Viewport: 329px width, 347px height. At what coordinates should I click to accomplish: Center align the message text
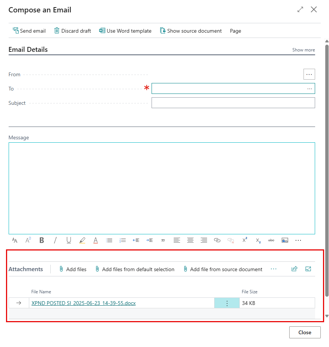click(190, 240)
